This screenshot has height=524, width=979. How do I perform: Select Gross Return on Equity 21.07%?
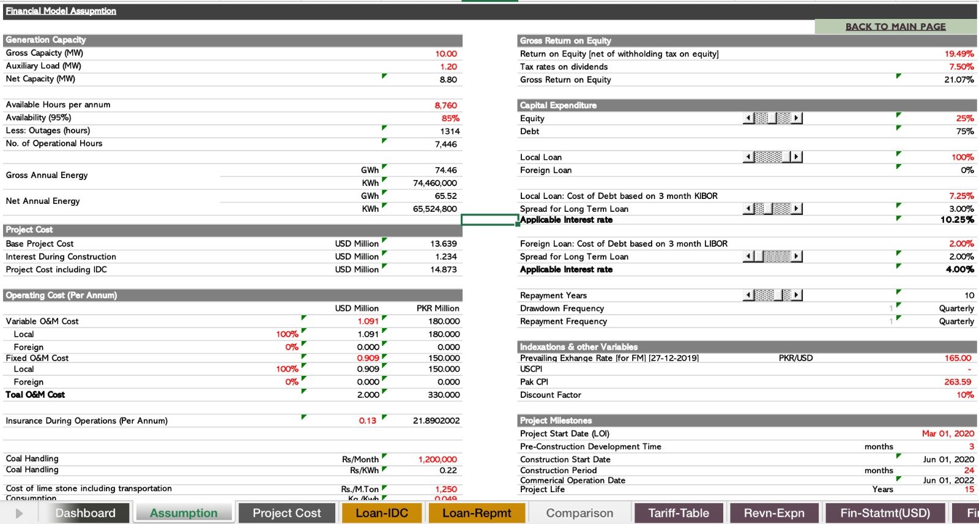(x=959, y=80)
